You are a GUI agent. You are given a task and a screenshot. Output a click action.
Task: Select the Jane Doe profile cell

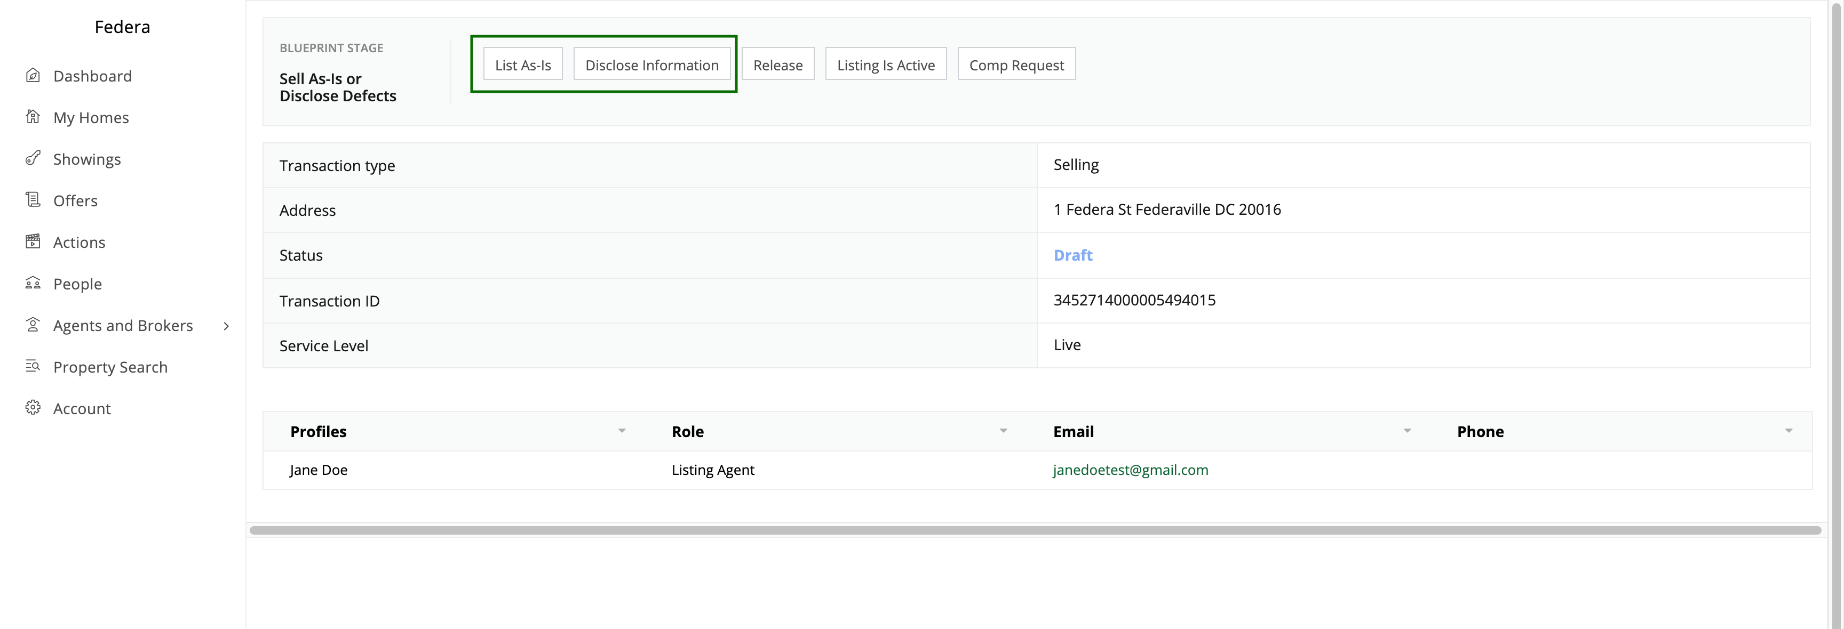coord(319,470)
